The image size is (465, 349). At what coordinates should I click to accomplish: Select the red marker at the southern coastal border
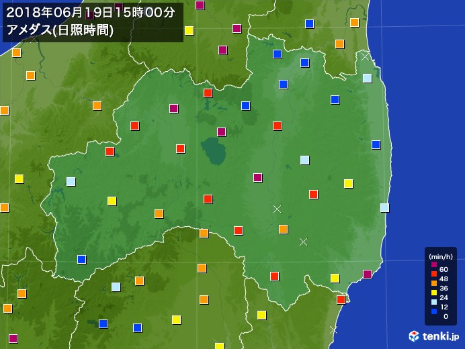coord(341,299)
